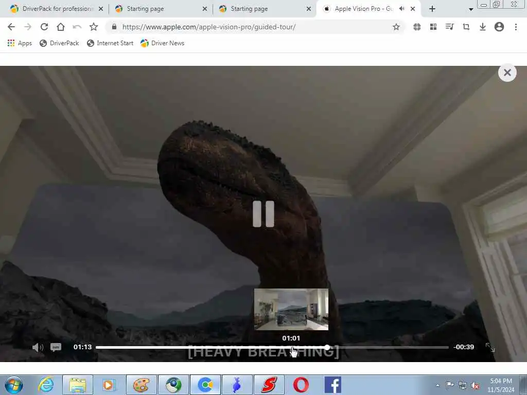Open the tab grid overview icon

coord(433,27)
